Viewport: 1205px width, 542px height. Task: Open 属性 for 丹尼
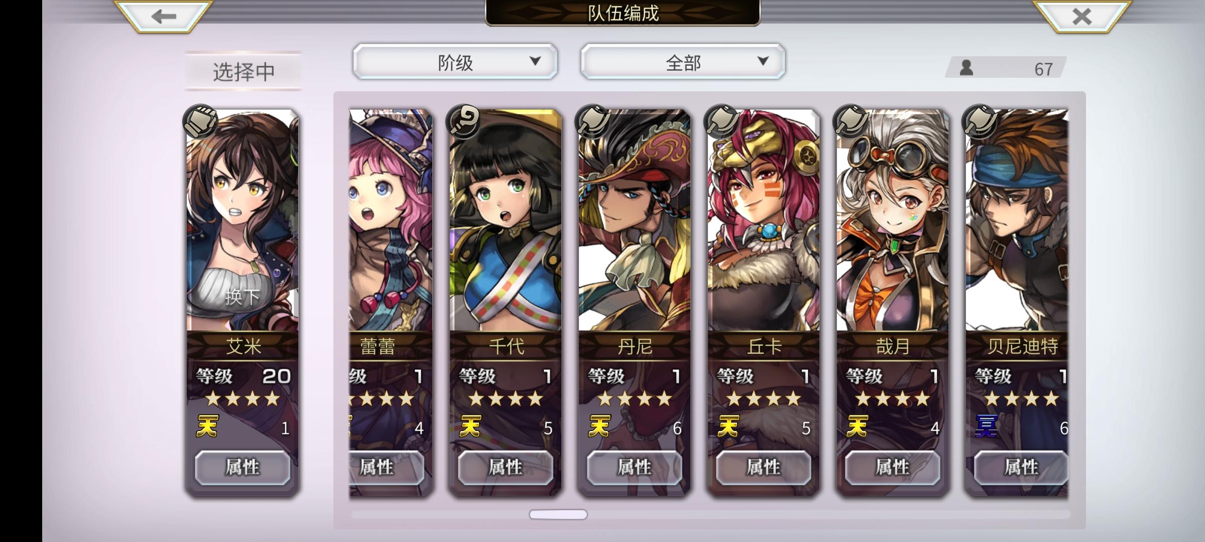pos(635,467)
